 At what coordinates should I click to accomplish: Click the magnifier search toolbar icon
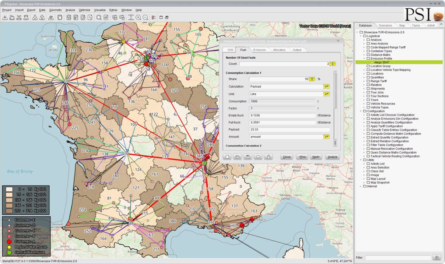pyautogui.click(x=99, y=17)
